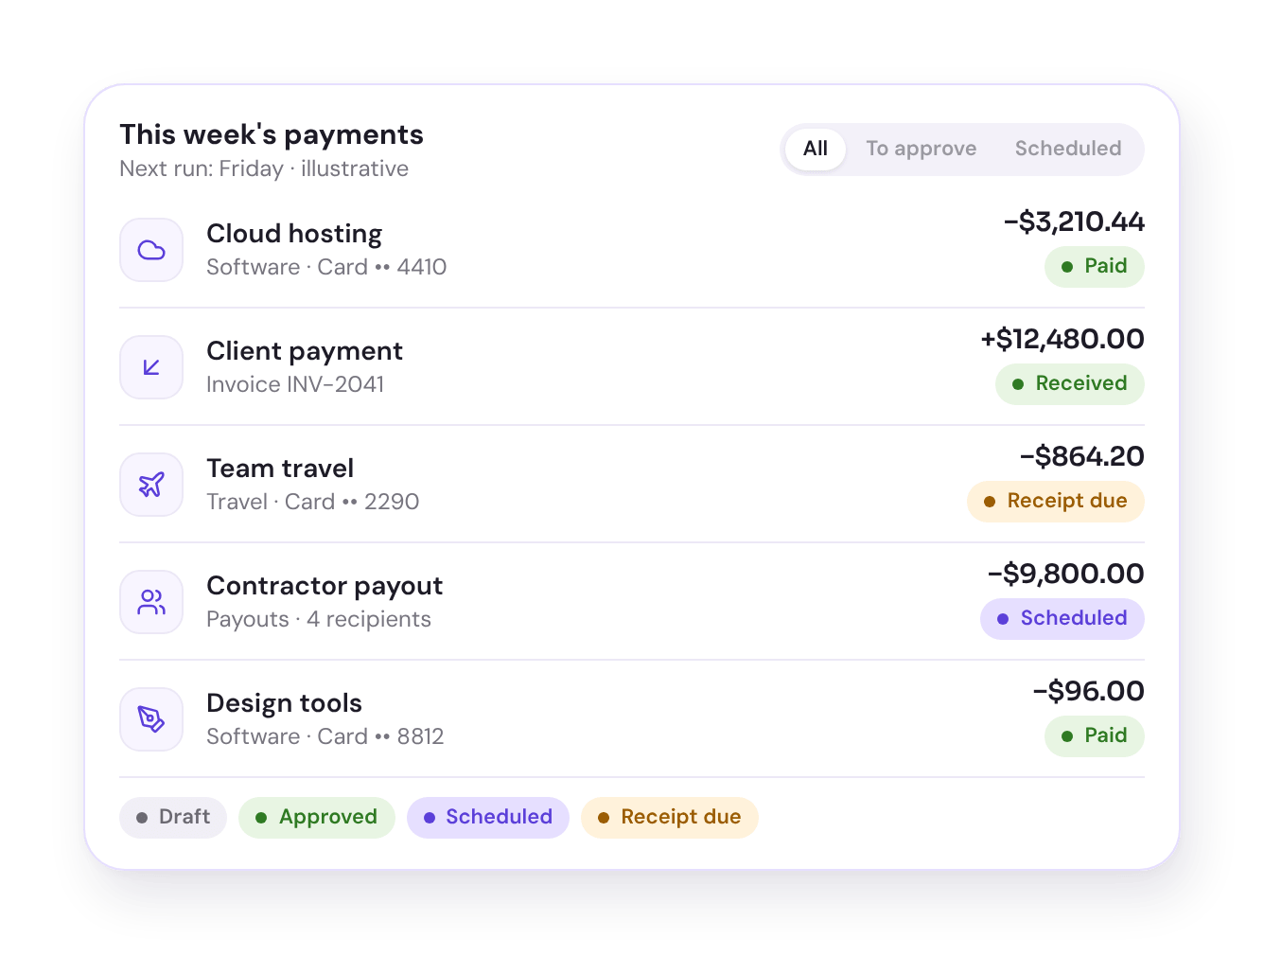Click the Paid badge on Design tools
Image resolution: width=1264 pixels, height=956 pixels.
[x=1095, y=735]
